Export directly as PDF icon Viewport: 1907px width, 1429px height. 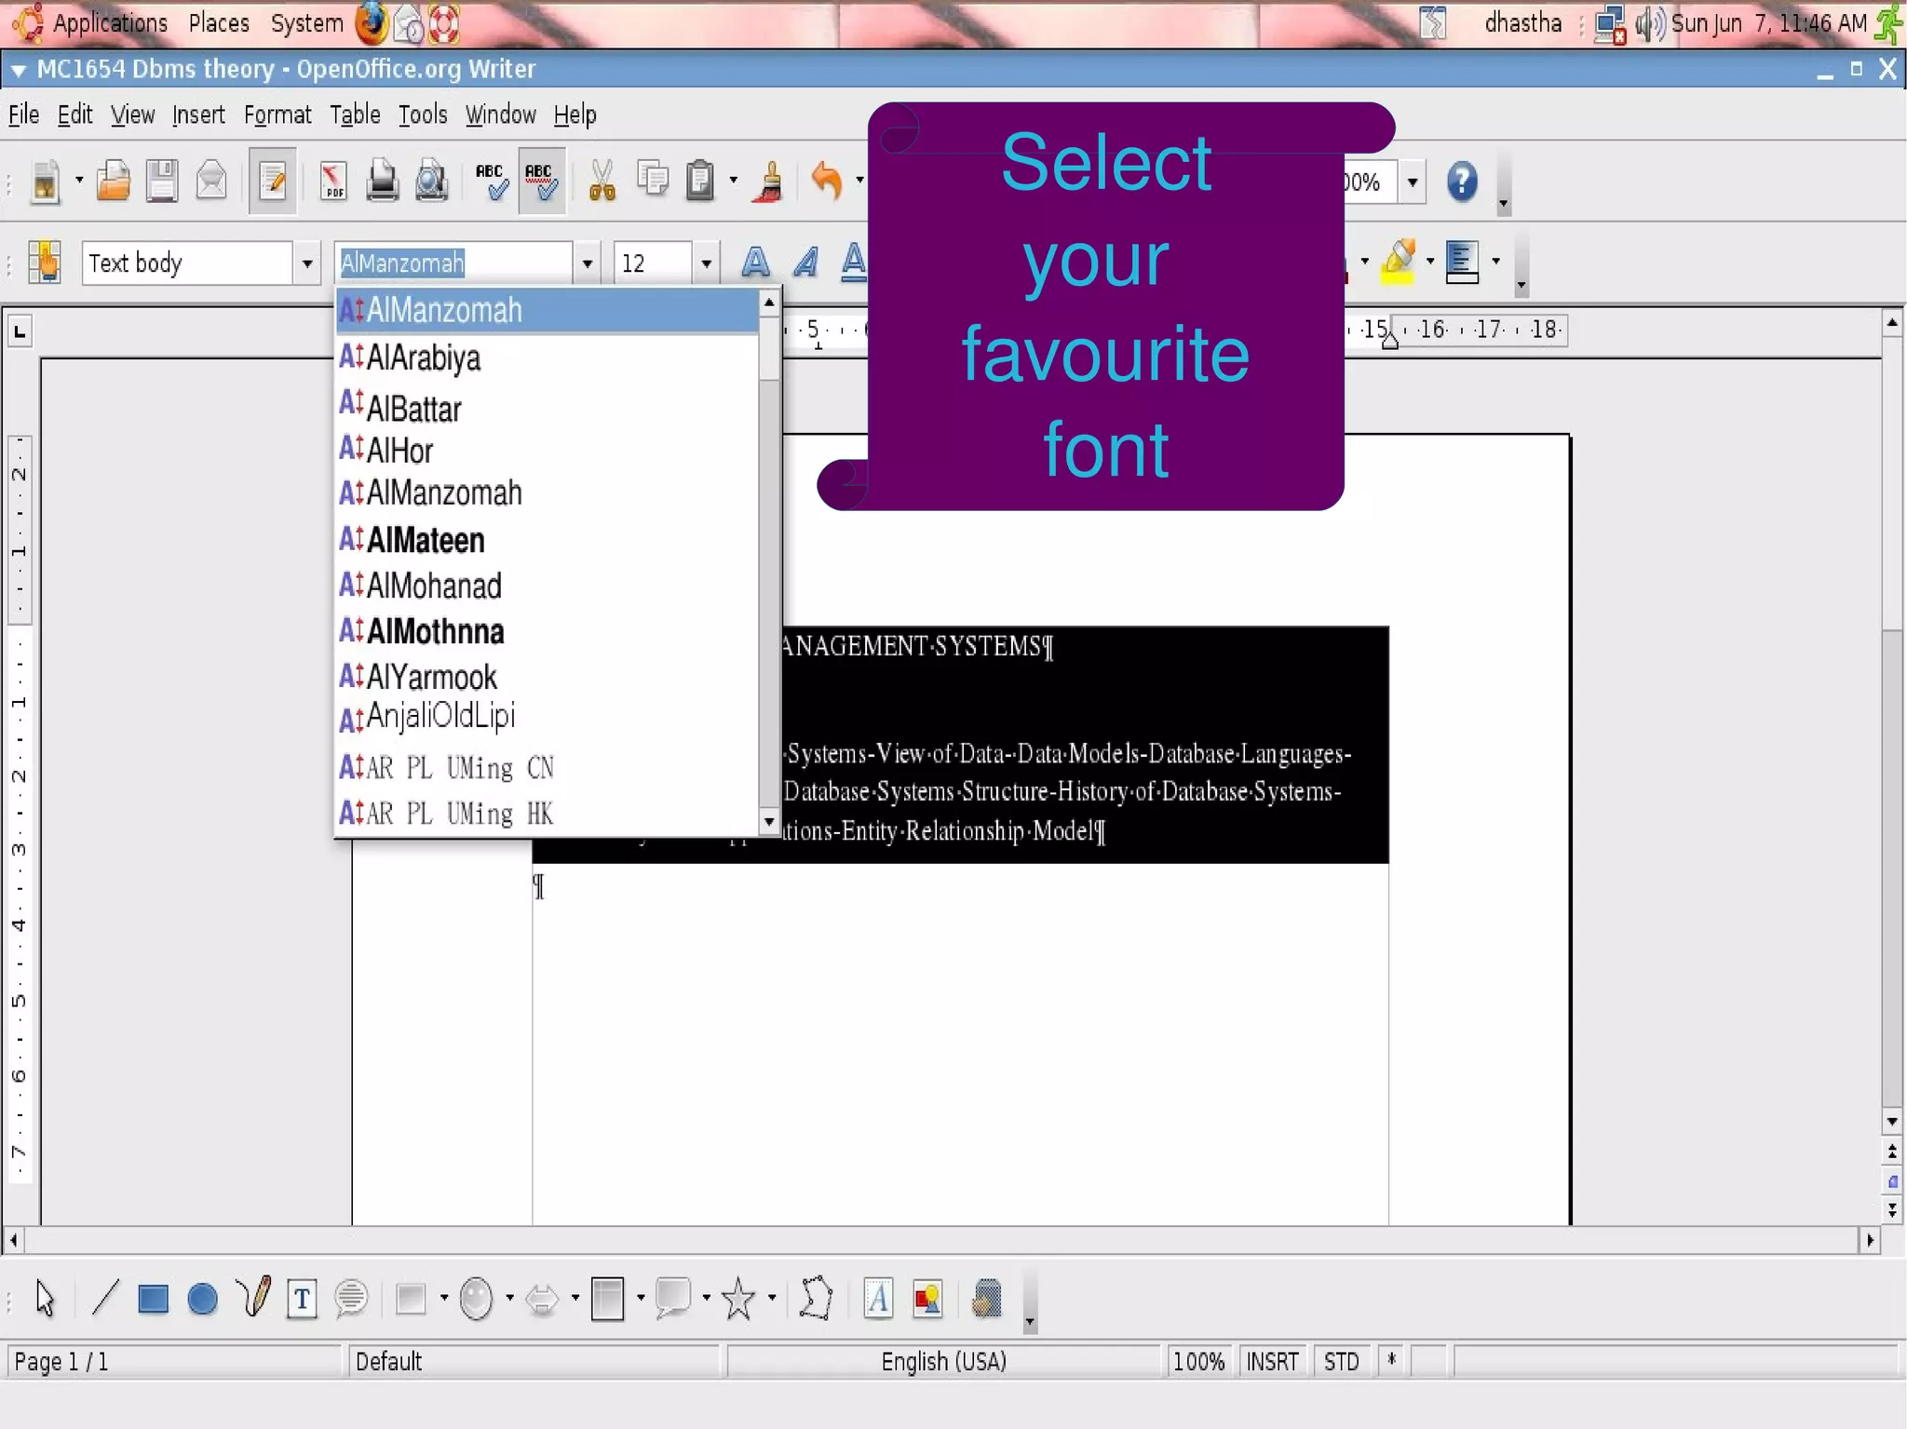pyautogui.click(x=332, y=181)
